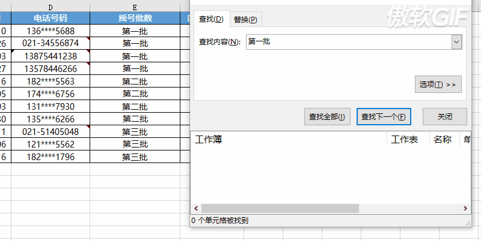481x241 pixels.
Task: Select 第二批 cell beside 135****6266
Action: [x=135, y=119]
